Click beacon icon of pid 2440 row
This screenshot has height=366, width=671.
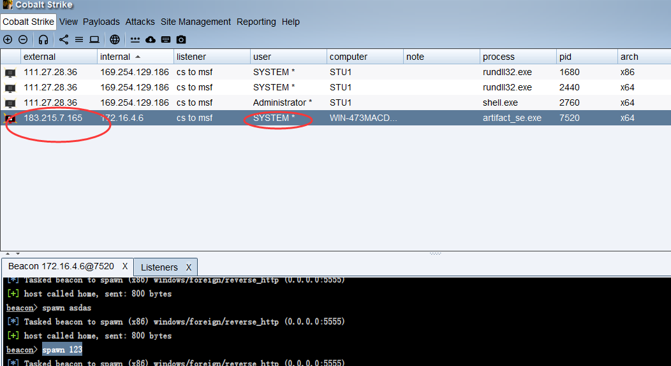[x=10, y=88]
